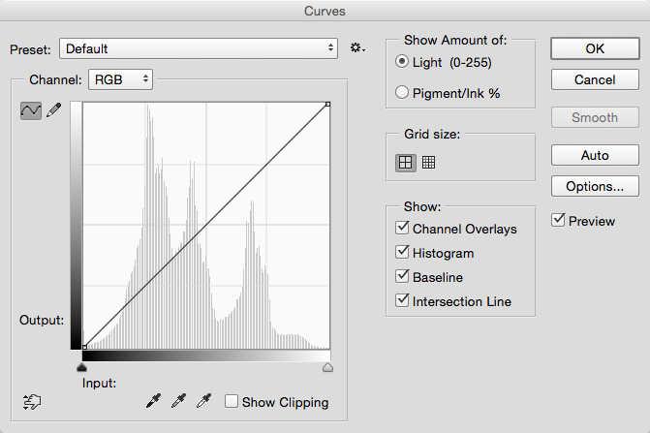Toggle the Preview checkbox
This screenshot has height=433, width=650.
[x=558, y=220]
